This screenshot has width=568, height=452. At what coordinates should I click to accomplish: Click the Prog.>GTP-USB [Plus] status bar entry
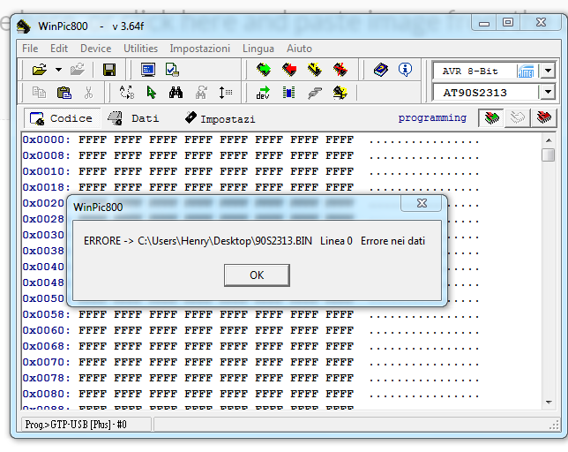(86, 424)
